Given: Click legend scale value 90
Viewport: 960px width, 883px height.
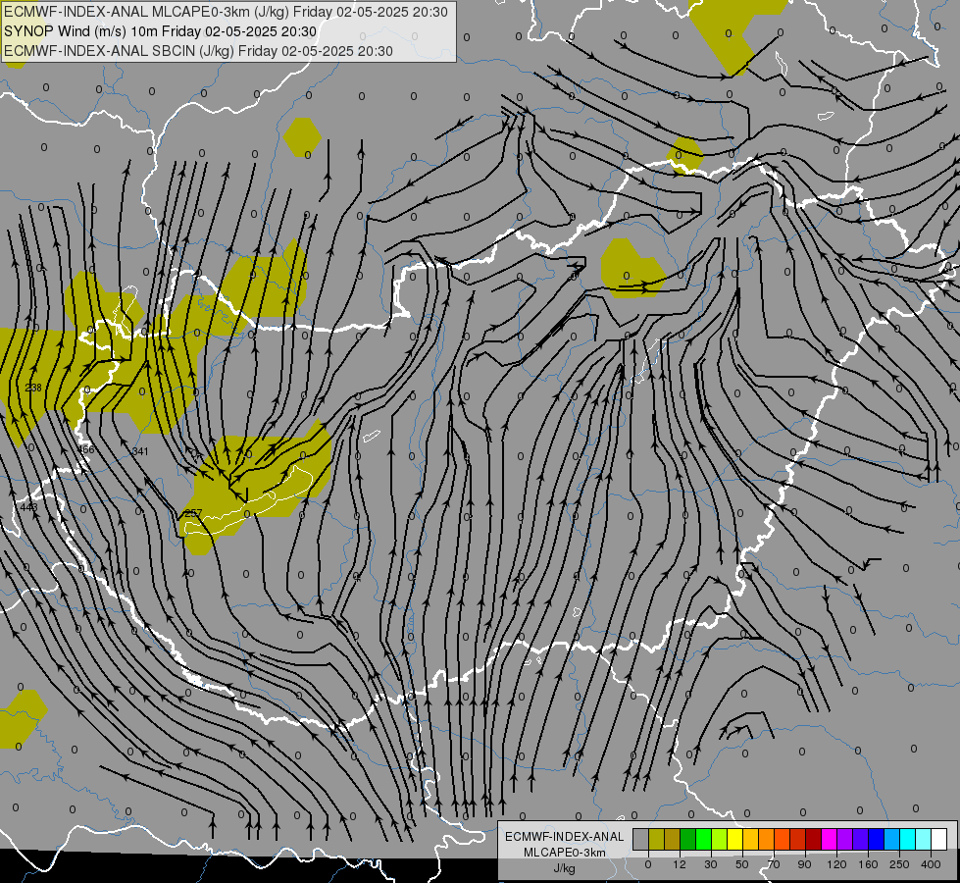Looking at the screenshot, I should [804, 864].
